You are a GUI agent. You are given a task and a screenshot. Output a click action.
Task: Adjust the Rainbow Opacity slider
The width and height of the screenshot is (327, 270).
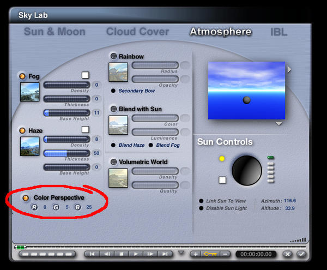click(x=155, y=79)
